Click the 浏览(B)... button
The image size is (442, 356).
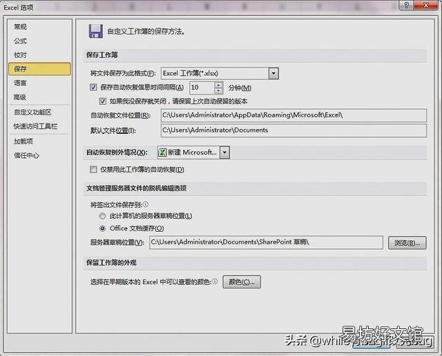tap(407, 243)
